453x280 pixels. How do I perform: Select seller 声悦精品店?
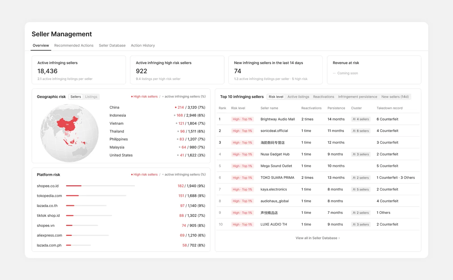pos(269,213)
